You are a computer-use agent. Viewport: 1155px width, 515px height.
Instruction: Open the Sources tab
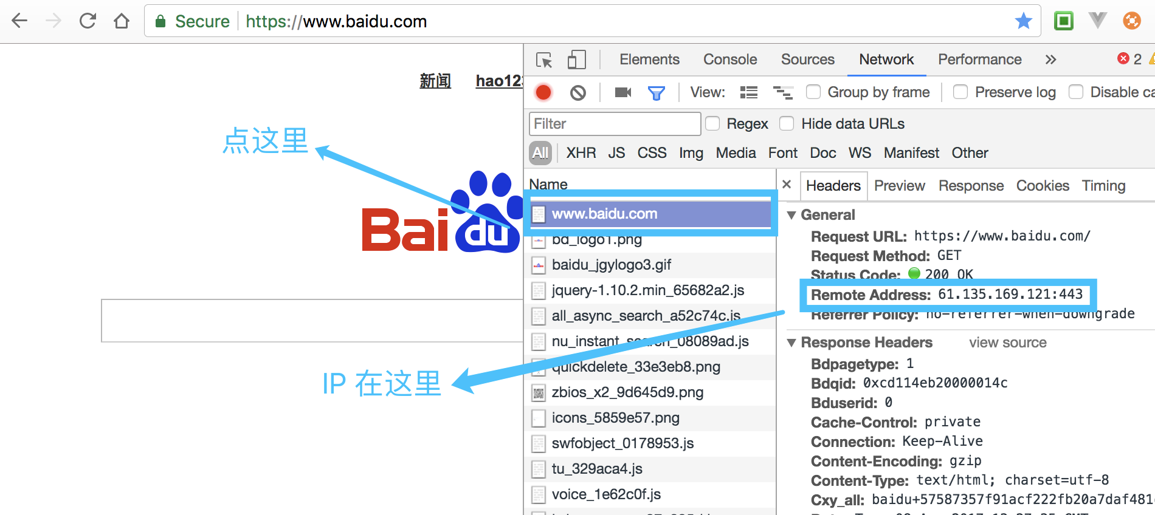808,59
